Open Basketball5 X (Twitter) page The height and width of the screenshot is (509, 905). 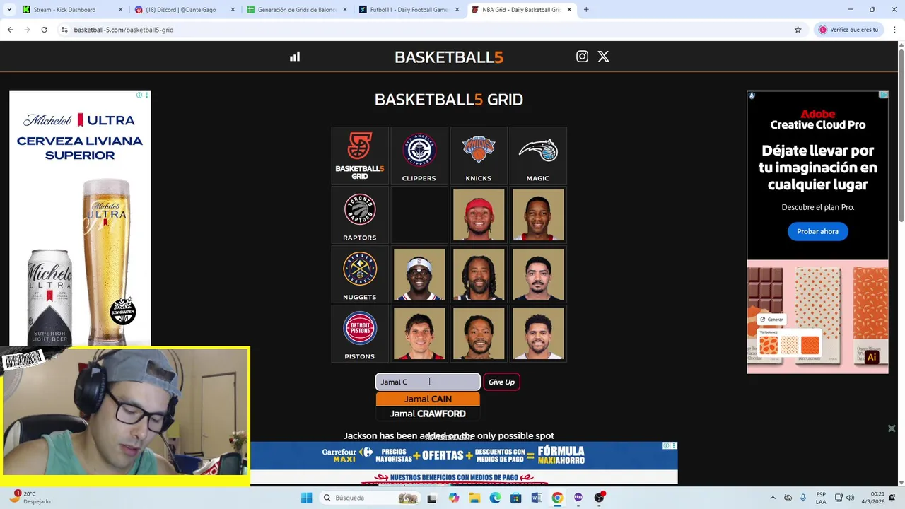[603, 57]
